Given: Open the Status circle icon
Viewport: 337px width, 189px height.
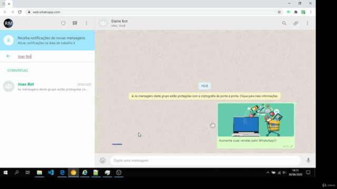Looking at the screenshot, I should click(63, 23).
